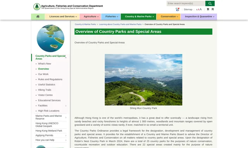Click Learning about Country Parks breadcrumb
248x148 pixels.
click(x=120, y=24)
